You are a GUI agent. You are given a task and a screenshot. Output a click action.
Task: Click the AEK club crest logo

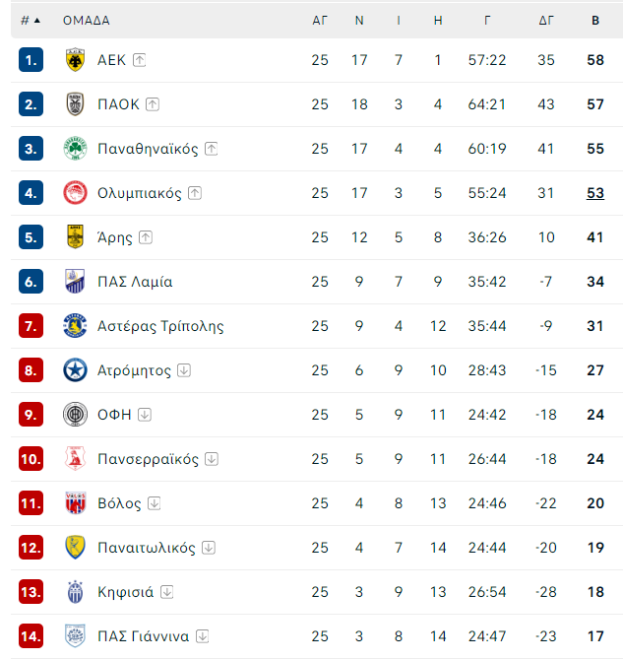pyautogui.click(x=76, y=60)
